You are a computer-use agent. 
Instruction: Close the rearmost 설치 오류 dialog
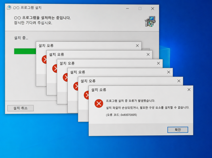137,46
